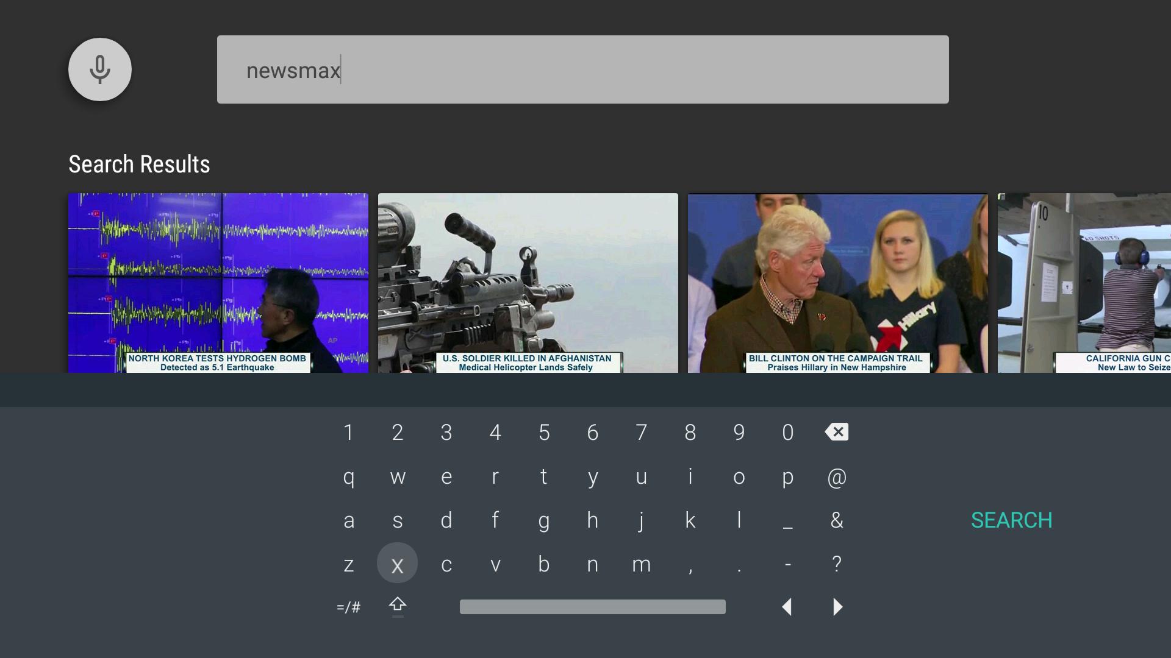Screen dimensions: 1171x658
Task: Switch keyboard to symbols with =/# key
Action: point(348,606)
